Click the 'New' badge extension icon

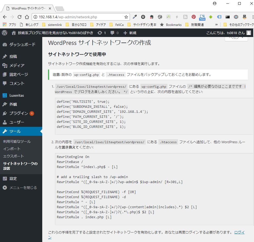(202, 17)
